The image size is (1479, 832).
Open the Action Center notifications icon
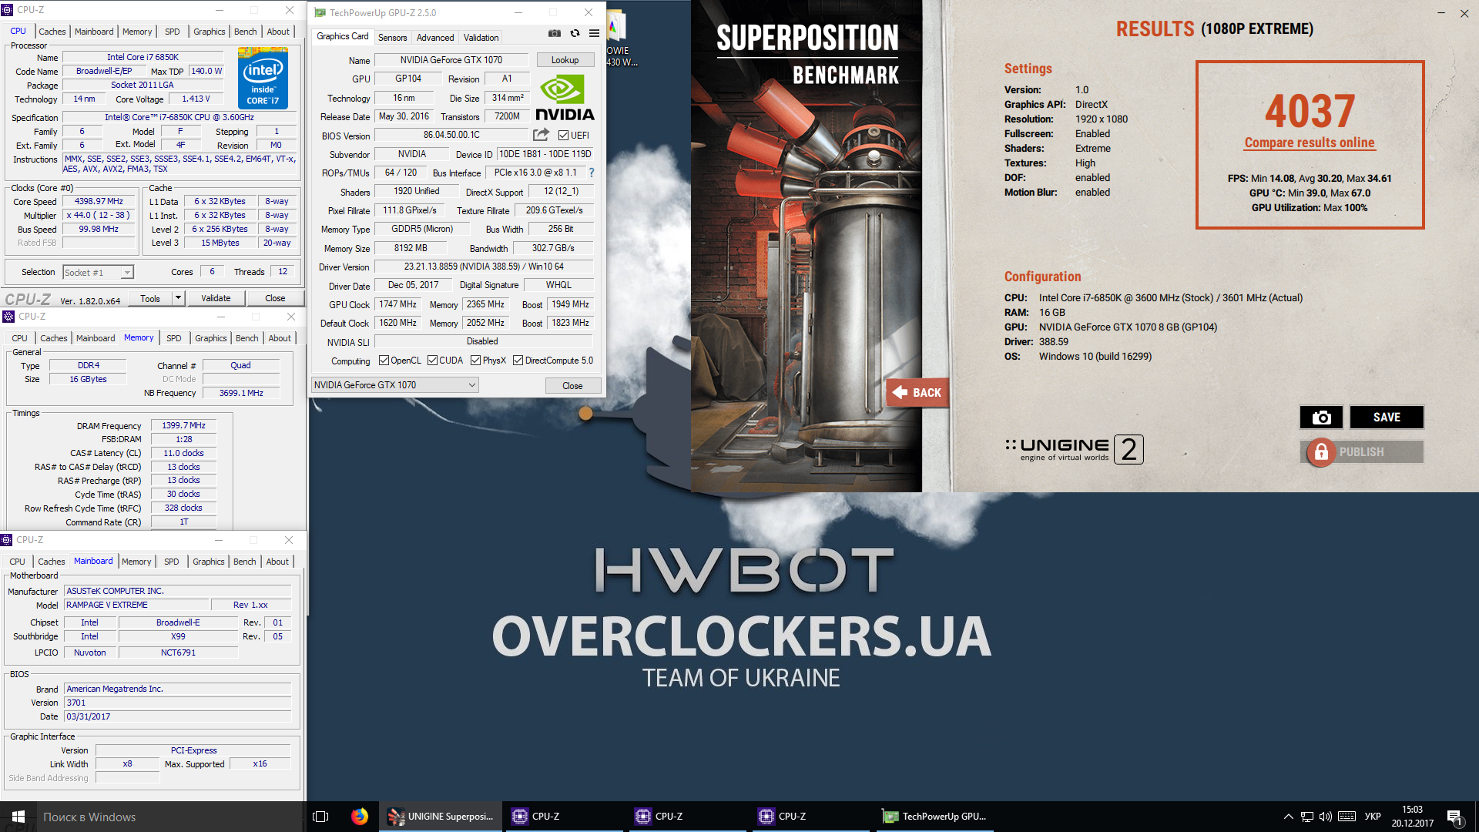click(1454, 817)
